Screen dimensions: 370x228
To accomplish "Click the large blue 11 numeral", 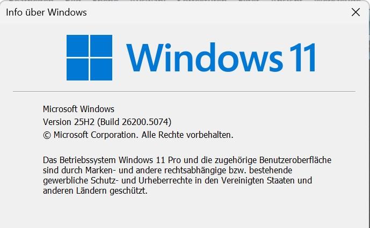I will tap(303, 57).
